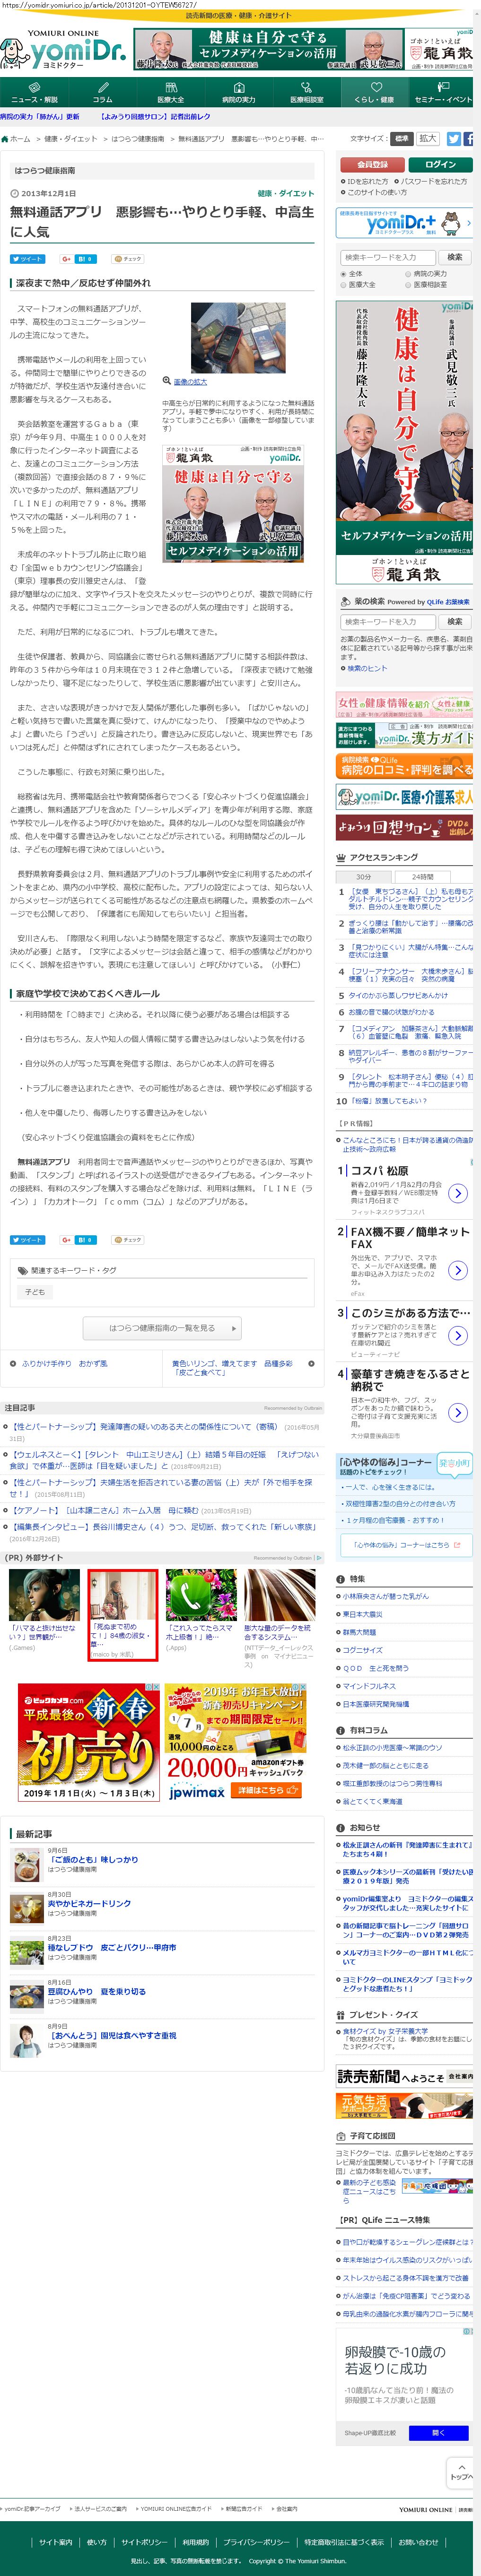Open the Twitter share icon near text size
This screenshot has height=2576, width=481.
[453, 139]
